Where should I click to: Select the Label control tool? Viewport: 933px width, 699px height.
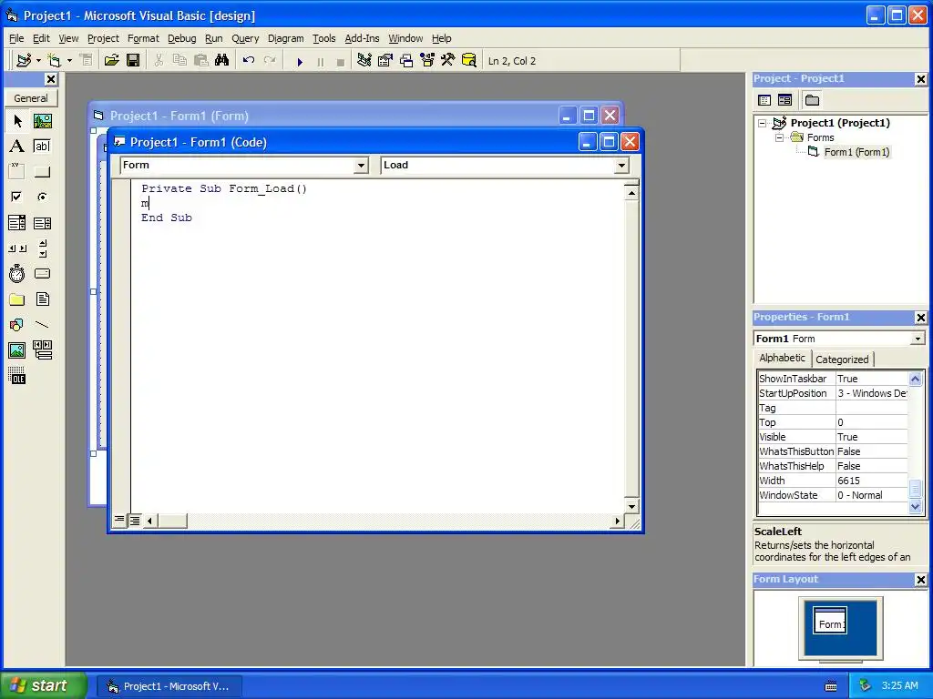17,147
